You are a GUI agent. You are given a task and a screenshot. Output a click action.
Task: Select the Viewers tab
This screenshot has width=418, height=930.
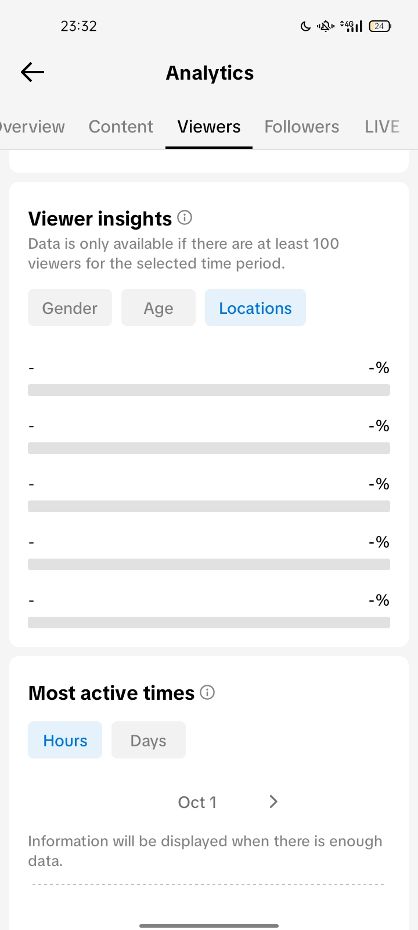point(209,127)
